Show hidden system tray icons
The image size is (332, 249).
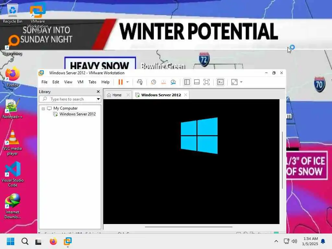pyautogui.click(x=276, y=241)
